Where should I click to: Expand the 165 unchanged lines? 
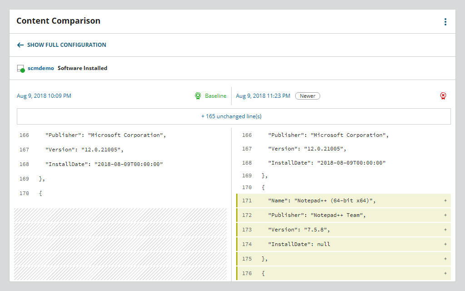coord(232,116)
